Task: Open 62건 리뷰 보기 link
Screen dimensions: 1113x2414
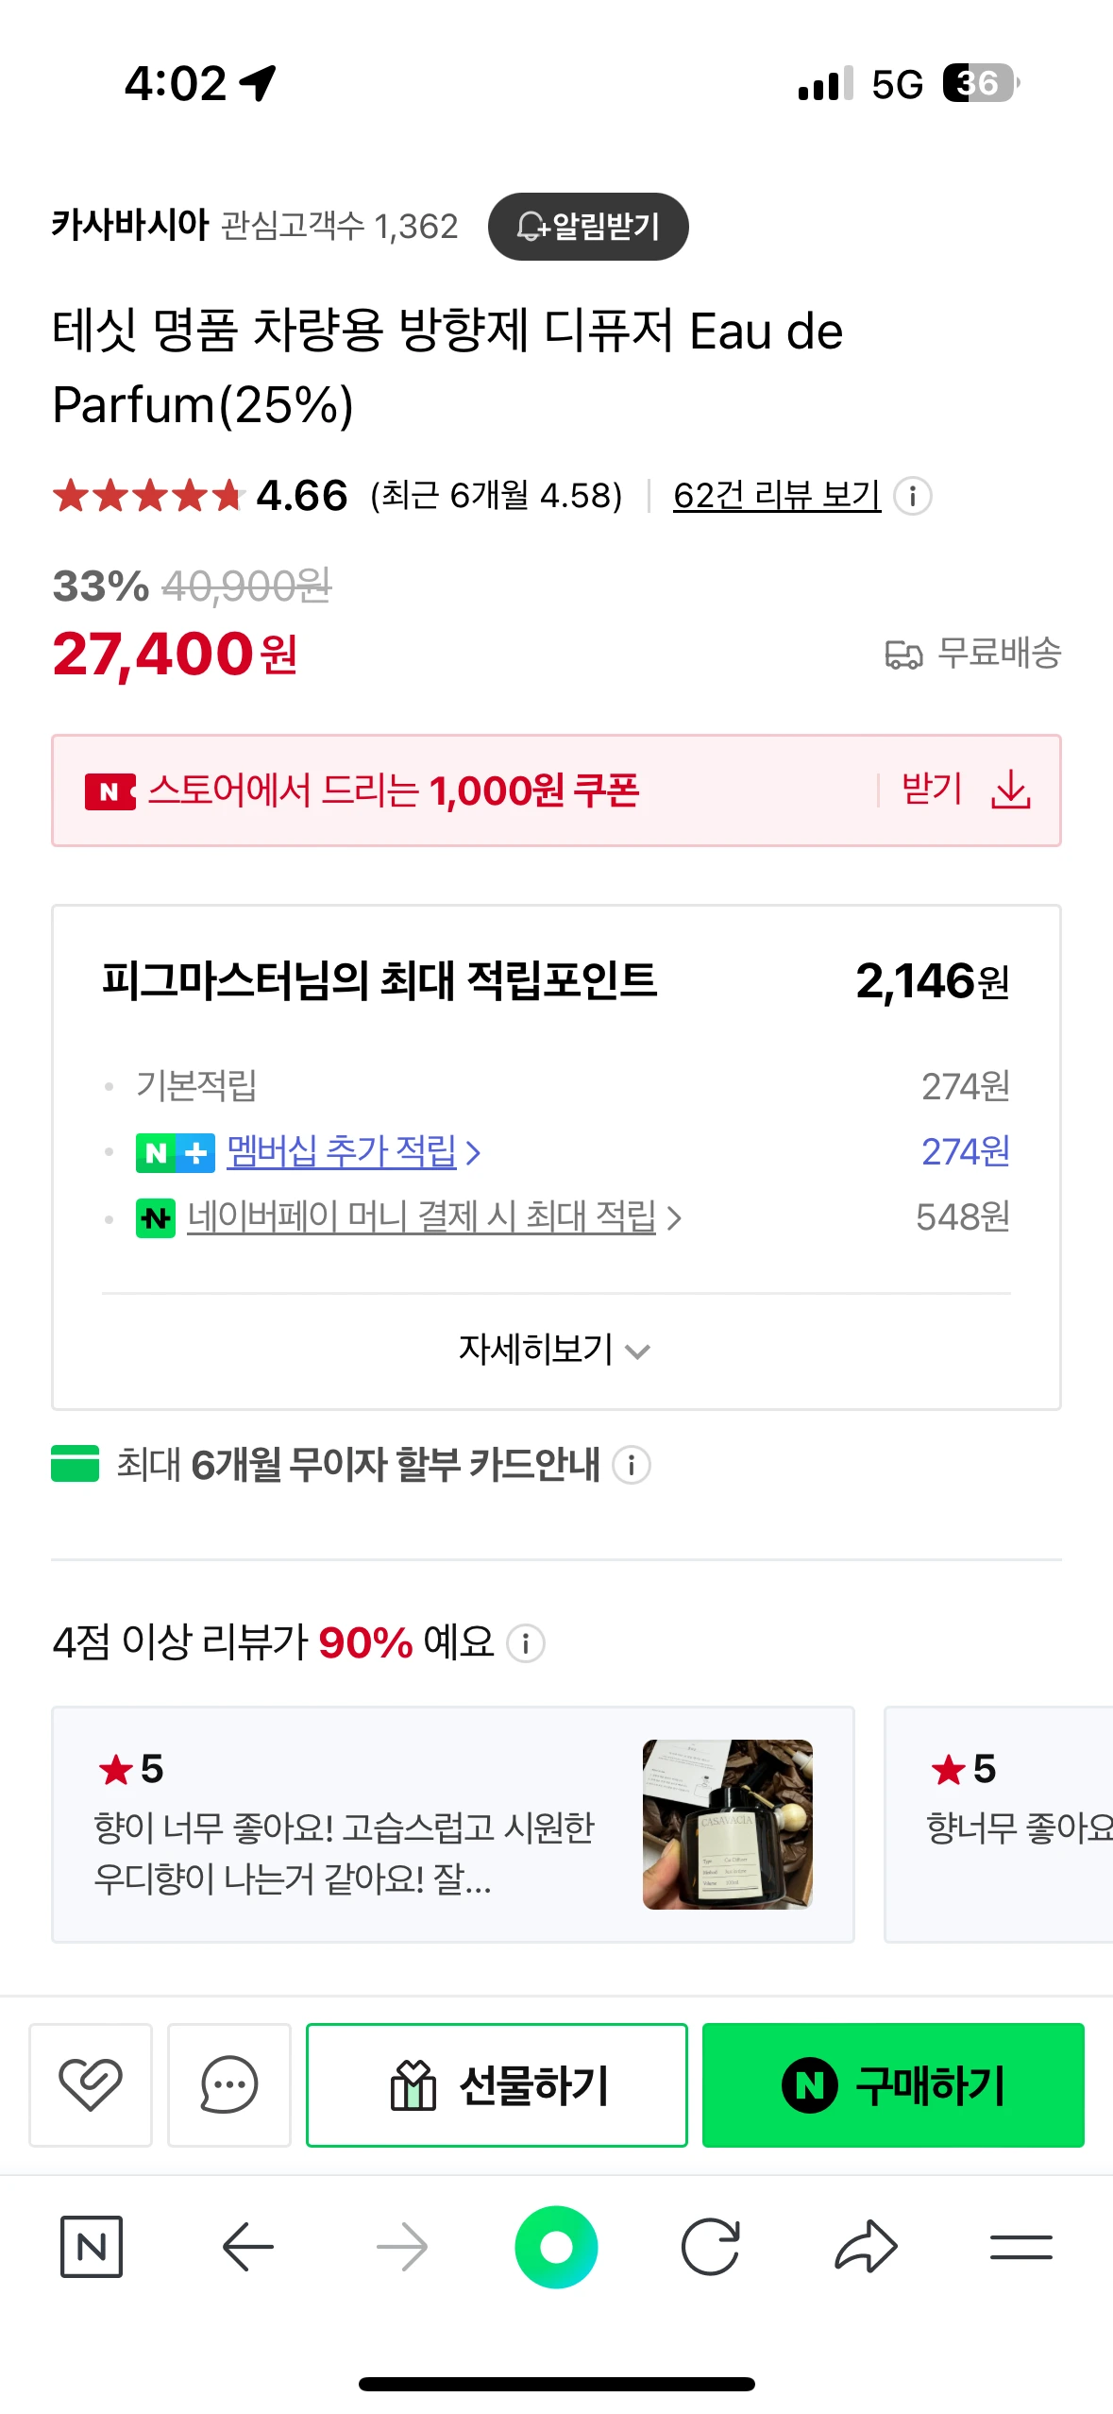Action: [x=777, y=496]
